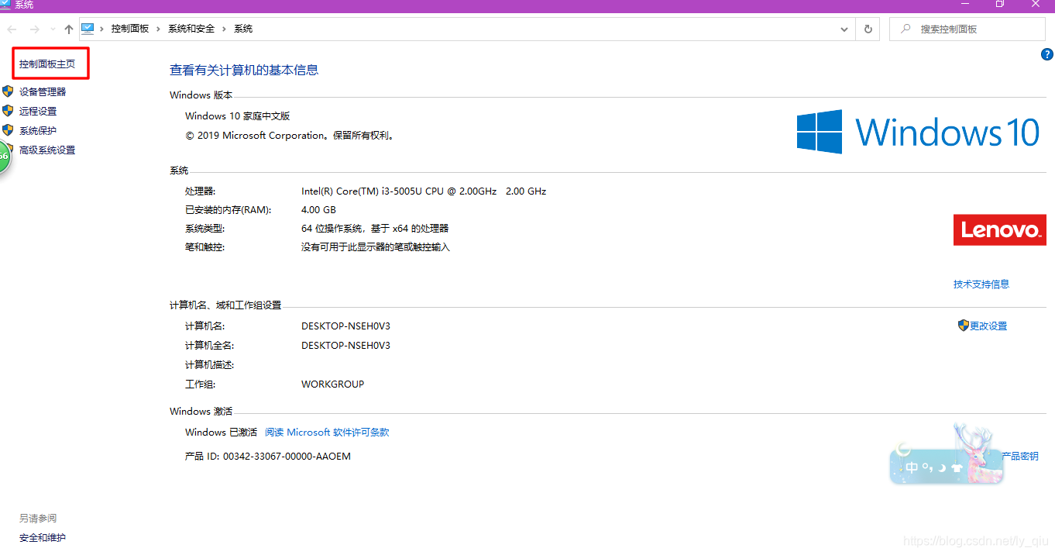The width and height of the screenshot is (1055, 555).
Task: Click the 更改设置 link
Action: coord(988,326)
